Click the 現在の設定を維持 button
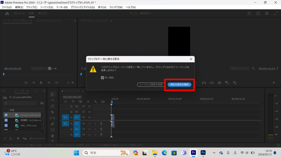The image size is (281, 158). [179, 84]
